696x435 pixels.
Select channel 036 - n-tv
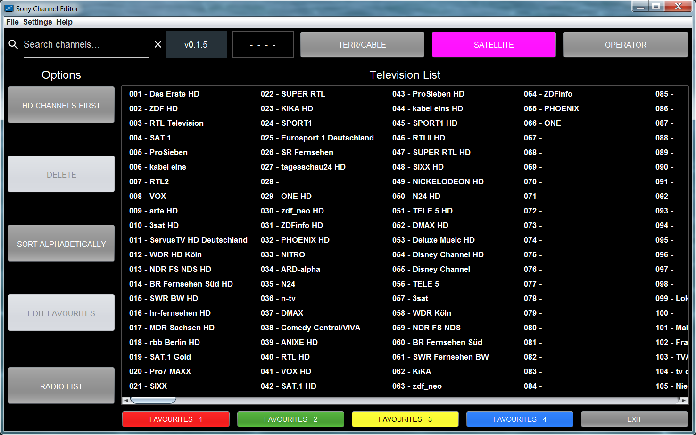click(x=278, y=298)
